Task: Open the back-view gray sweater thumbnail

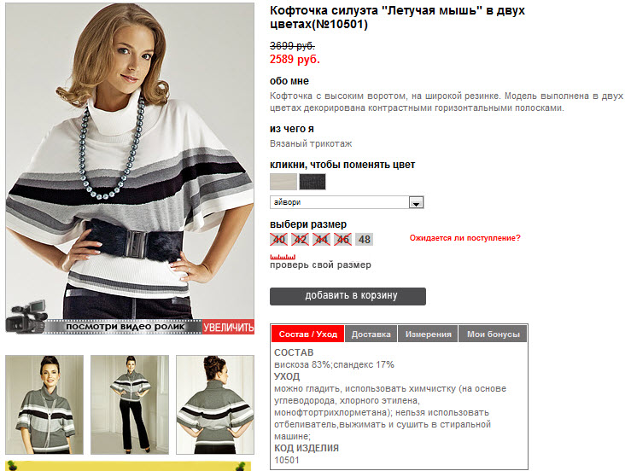Action: [215, 404]
